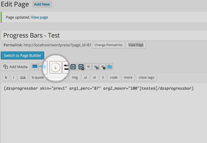Click the film strip icon with plus badge

[81, 67]
